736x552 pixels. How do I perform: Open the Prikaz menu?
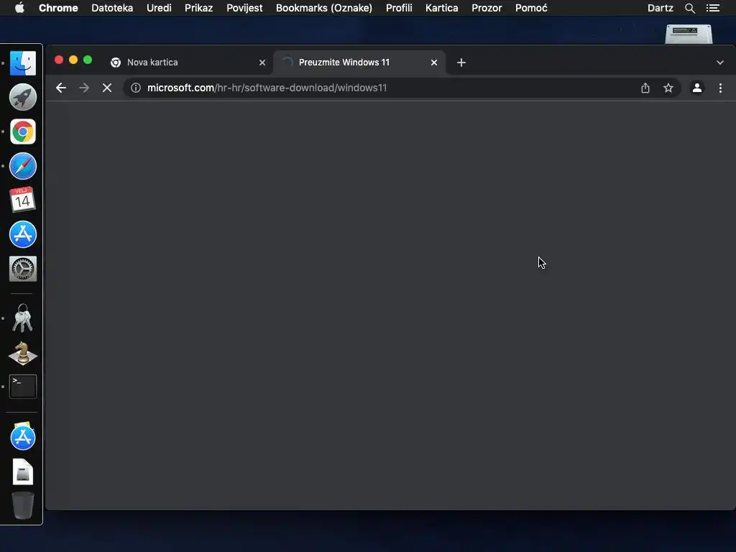(198, 8)
